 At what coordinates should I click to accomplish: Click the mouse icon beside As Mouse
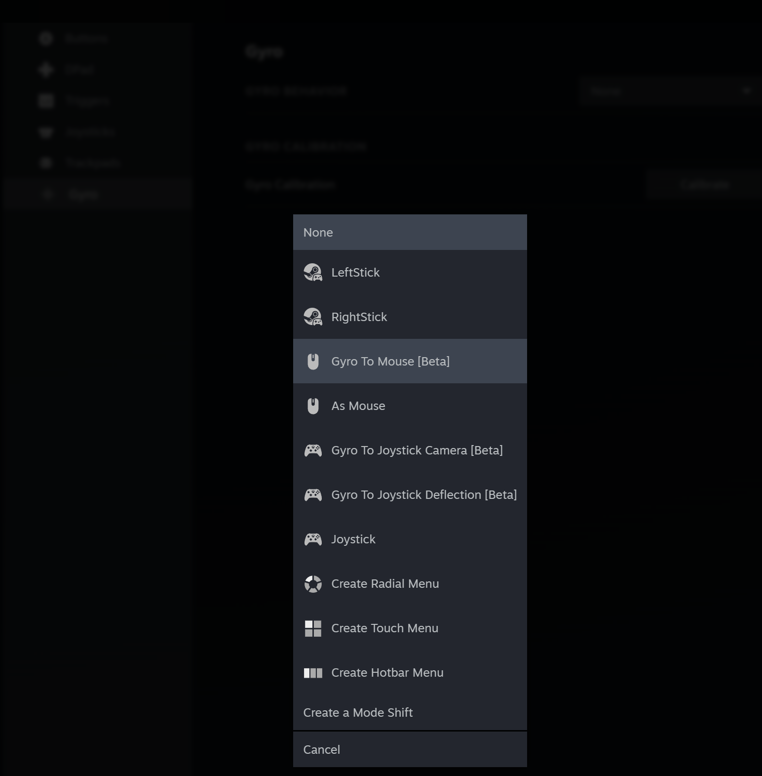click(313, 406)
